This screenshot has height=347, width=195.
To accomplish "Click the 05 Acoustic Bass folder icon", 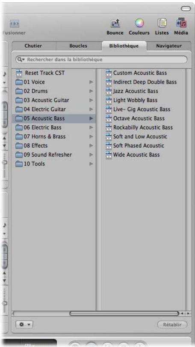I will click(19, 118).
